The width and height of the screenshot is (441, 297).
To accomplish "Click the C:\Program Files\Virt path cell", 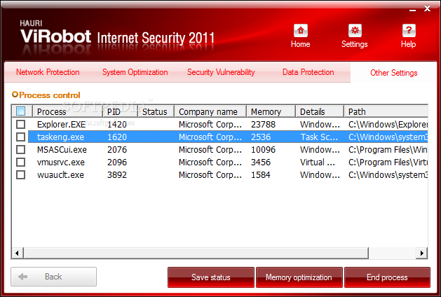I will point(388,162).
